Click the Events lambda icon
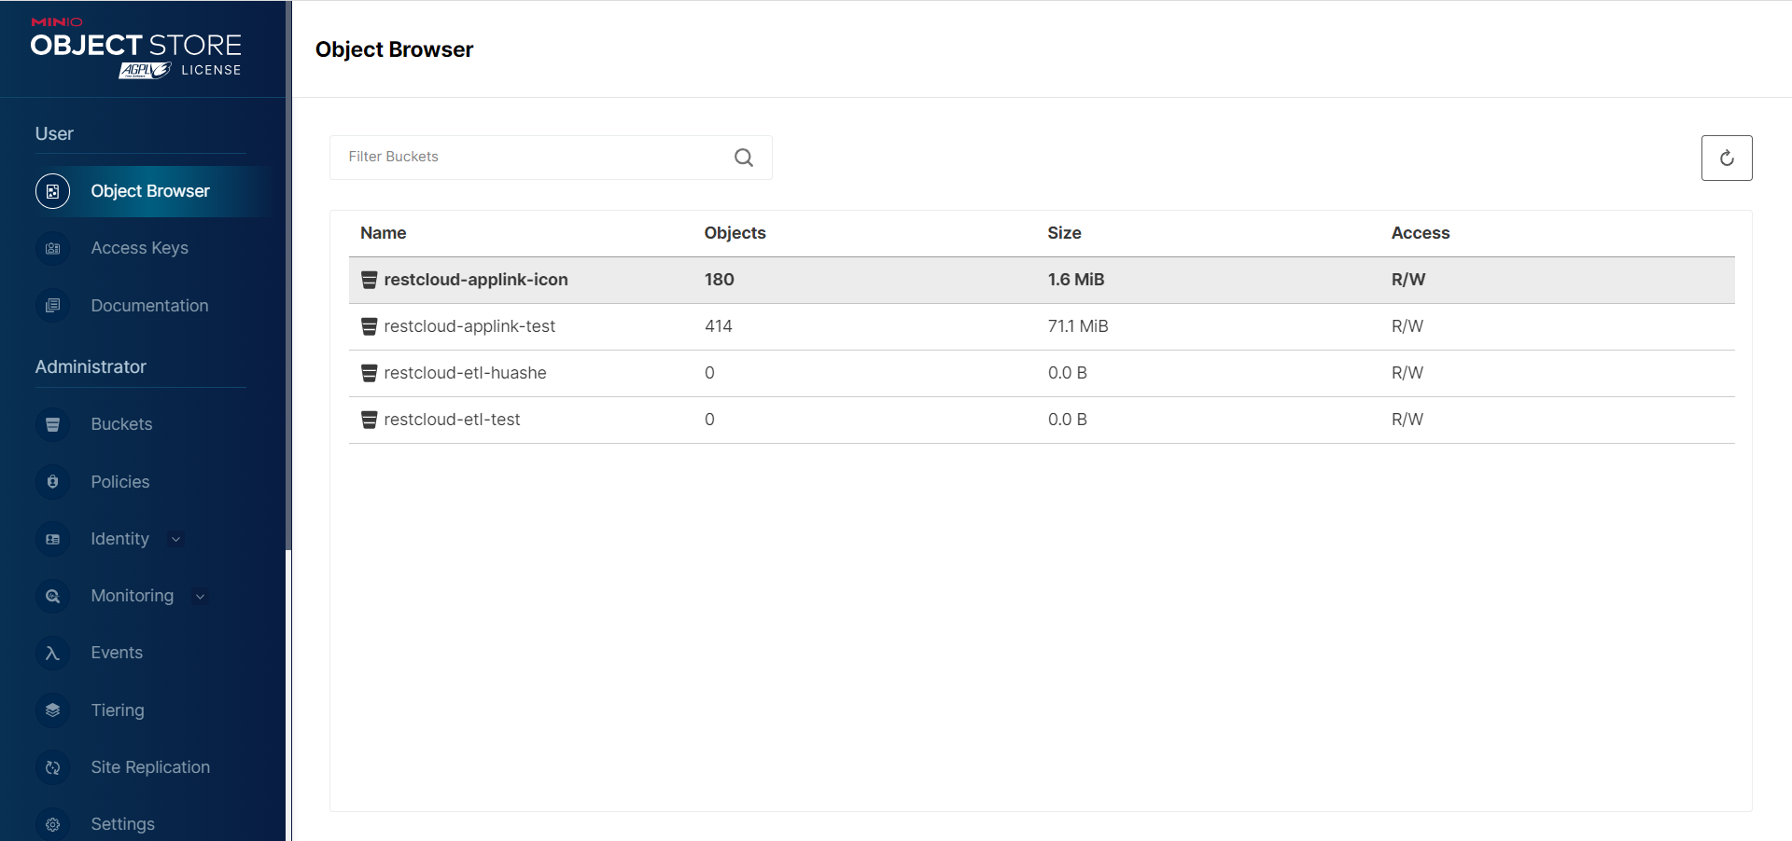Image resolution: width=1792 pixels, height=841 pixels. [x=53, y=654]
